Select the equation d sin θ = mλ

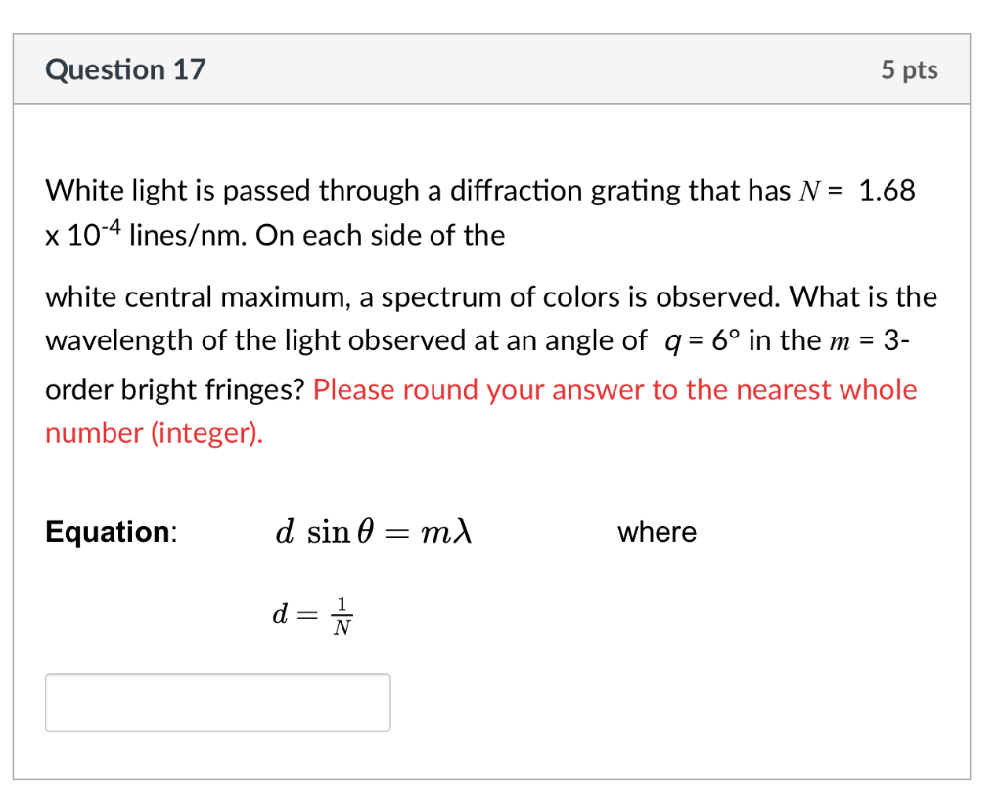[375, 531]
